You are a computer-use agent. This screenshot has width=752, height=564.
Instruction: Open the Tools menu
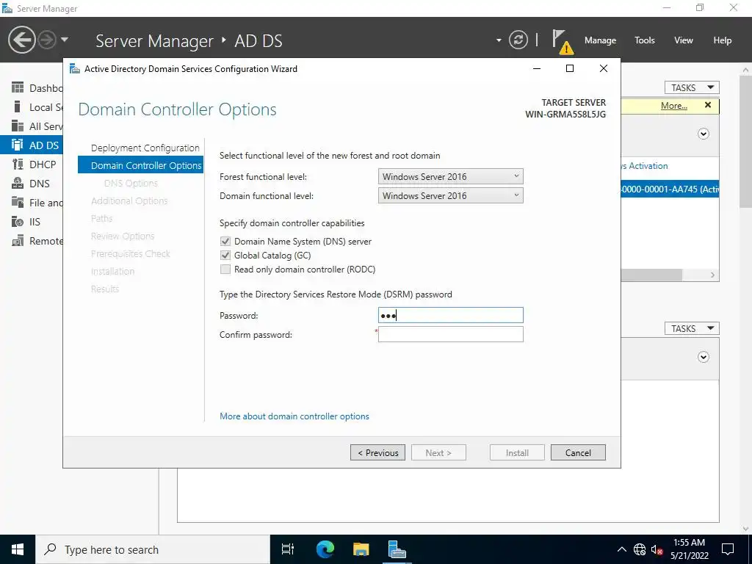[645, 40]
